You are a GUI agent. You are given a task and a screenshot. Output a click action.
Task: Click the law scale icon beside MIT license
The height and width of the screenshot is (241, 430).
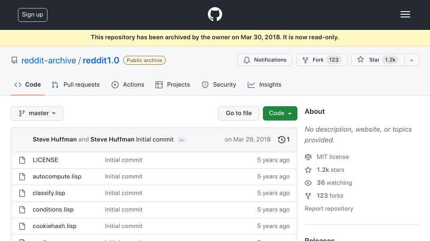pos(308,157)
